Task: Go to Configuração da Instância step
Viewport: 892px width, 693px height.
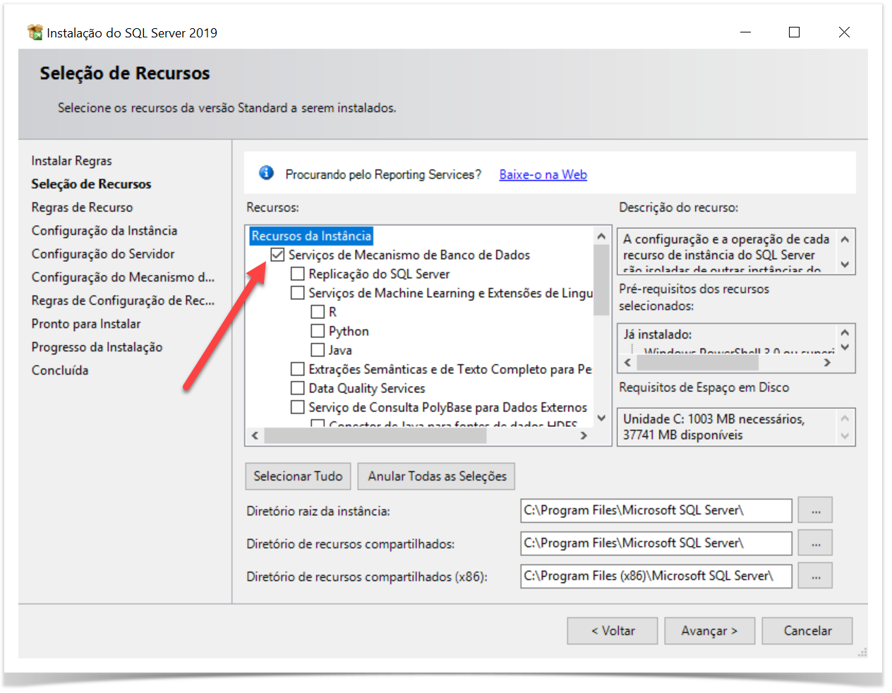Action: 104,231
